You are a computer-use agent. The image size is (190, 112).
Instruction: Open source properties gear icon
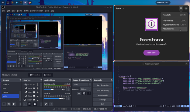(35, 104)
